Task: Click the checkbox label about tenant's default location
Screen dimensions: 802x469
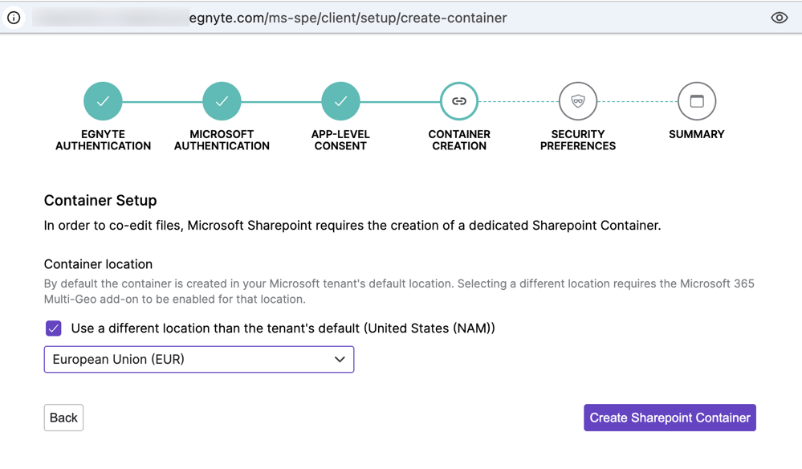Action: [283, 328]
